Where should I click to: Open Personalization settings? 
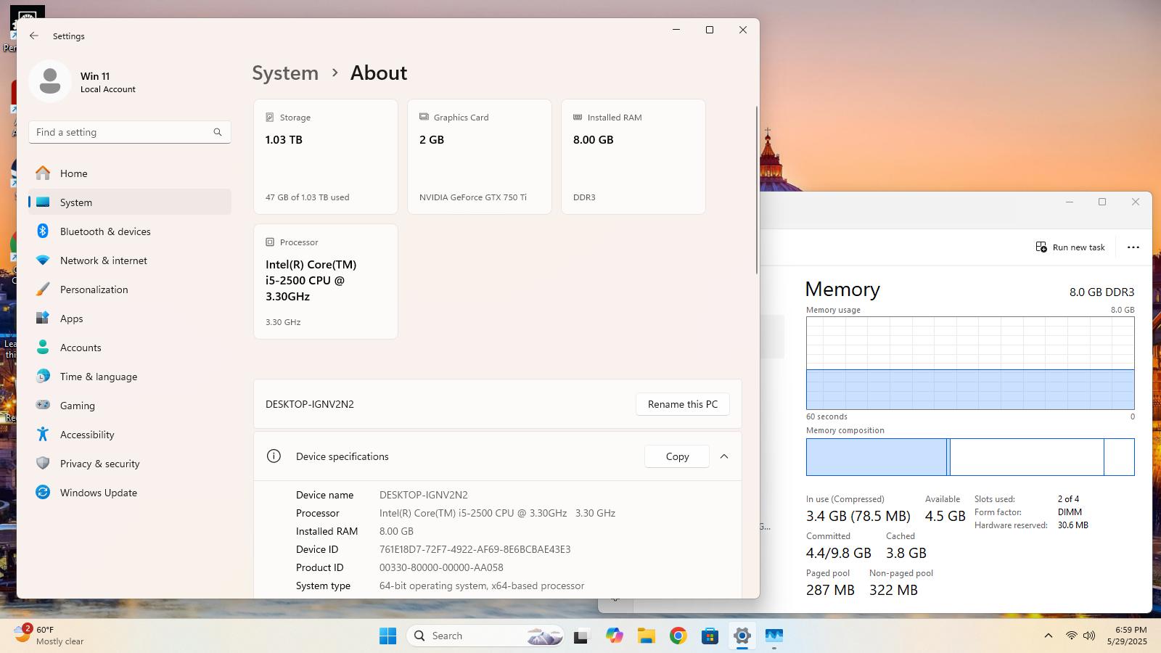point(130,289)
